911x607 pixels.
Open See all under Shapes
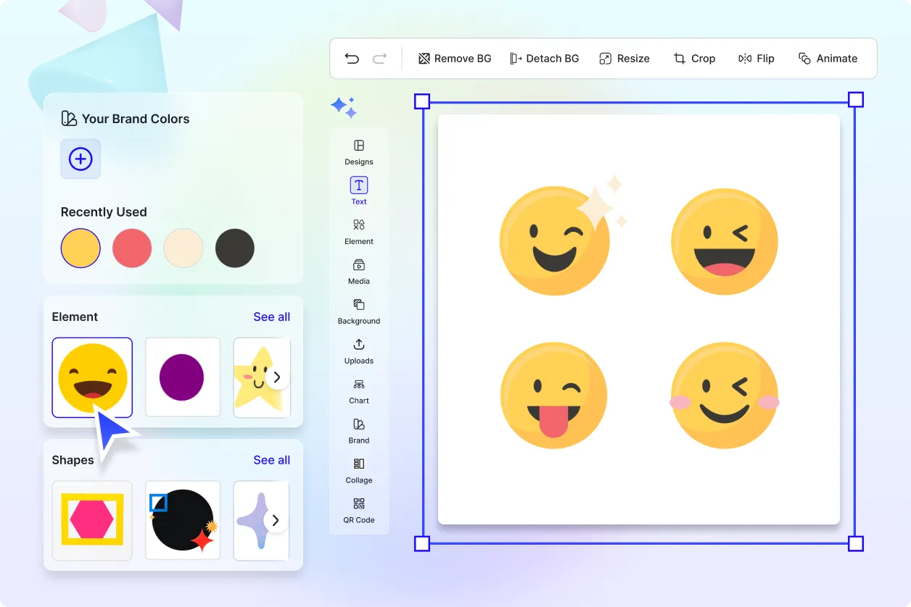coord(271,459)
